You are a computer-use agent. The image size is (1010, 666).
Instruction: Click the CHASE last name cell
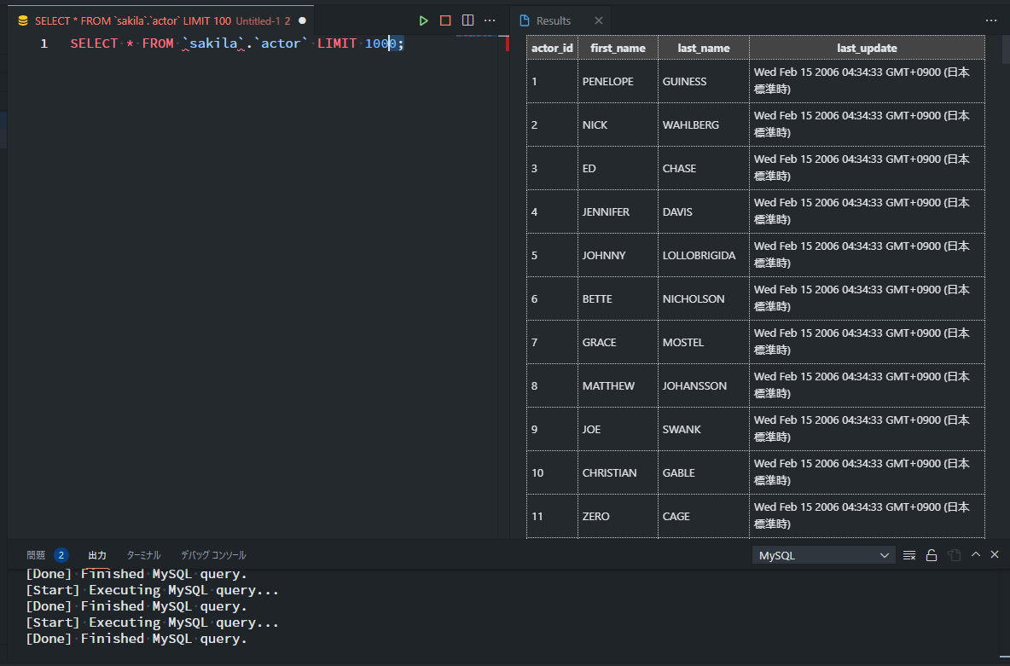click(x=704, y=168)
